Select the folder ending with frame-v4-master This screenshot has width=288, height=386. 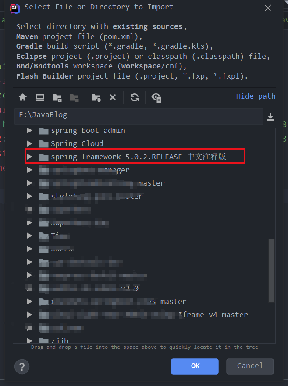coord(143,315)
